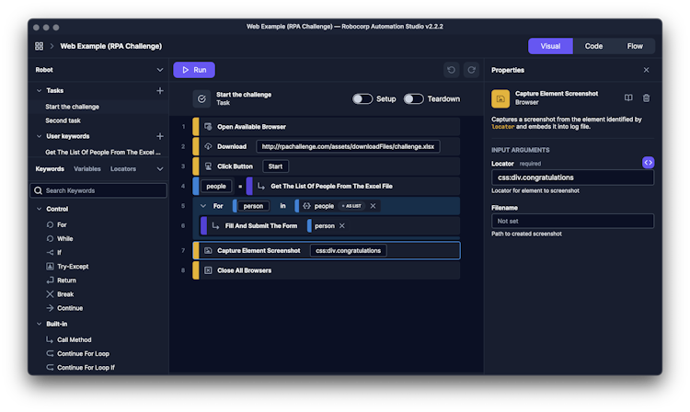Click the redo arrow icon
The height and width of the screenshot is (412, 690).
click(x=471, y=70)
